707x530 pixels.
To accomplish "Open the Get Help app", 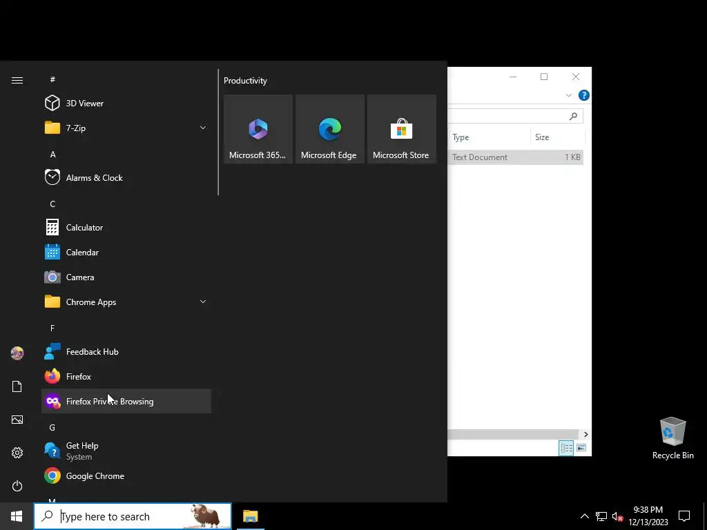I will click(x=126, y=451).
